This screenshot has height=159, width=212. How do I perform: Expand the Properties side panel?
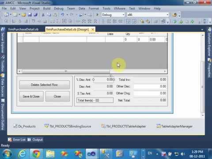coord(209,68)
